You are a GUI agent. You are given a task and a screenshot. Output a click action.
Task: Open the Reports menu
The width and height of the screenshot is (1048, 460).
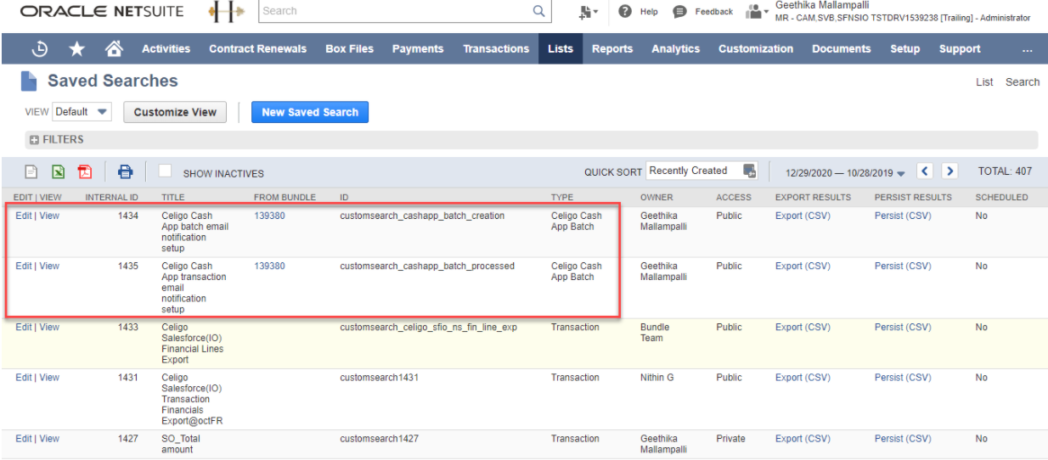tap(612, 49)
